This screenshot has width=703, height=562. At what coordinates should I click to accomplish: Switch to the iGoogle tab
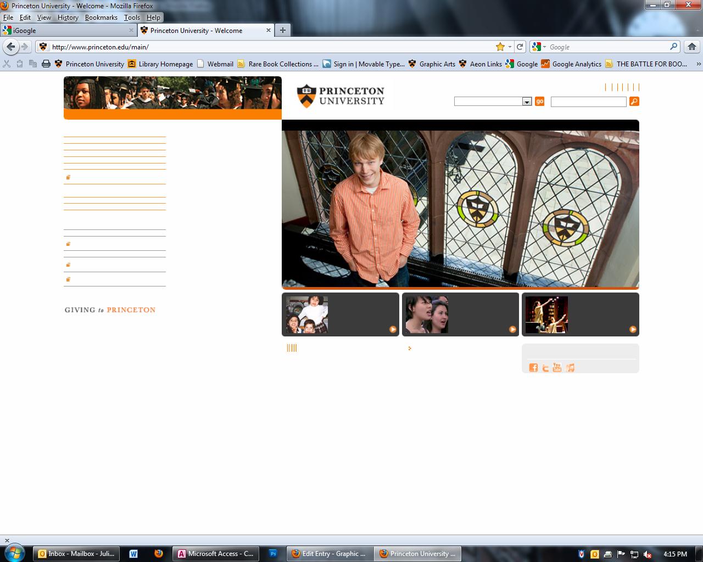coord(66,30)
